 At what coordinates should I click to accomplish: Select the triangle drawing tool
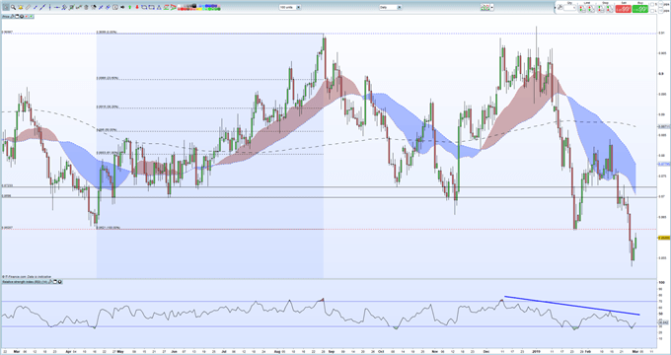(x=159, y=7)
